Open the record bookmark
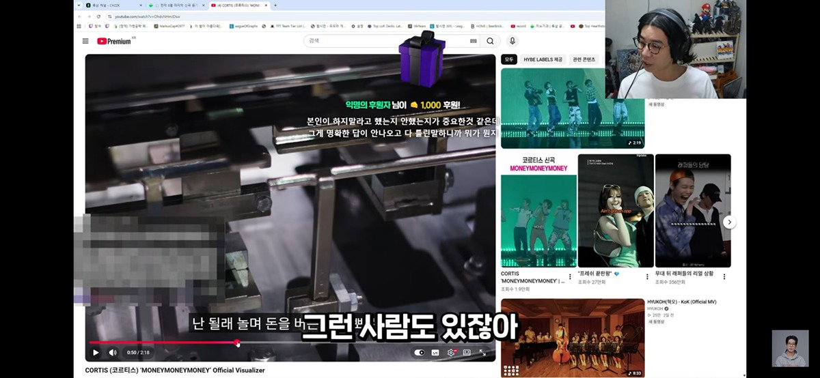Screen dimensions: 820x378 coord(518,26)
